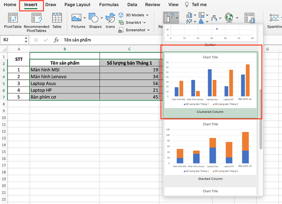
Task: Open Recommended PivotTables
Action: coord(36,18)
